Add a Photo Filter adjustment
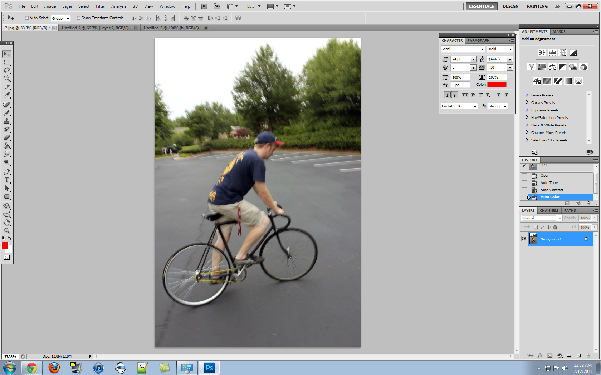This screenshot has height=375, width=601. (x=573, y=67)
